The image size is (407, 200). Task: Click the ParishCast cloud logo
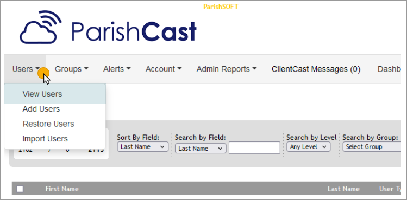click(x=41, y=27)
